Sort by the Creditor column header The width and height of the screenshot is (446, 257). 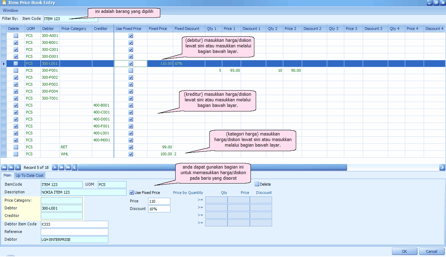(x=103, y=29)
